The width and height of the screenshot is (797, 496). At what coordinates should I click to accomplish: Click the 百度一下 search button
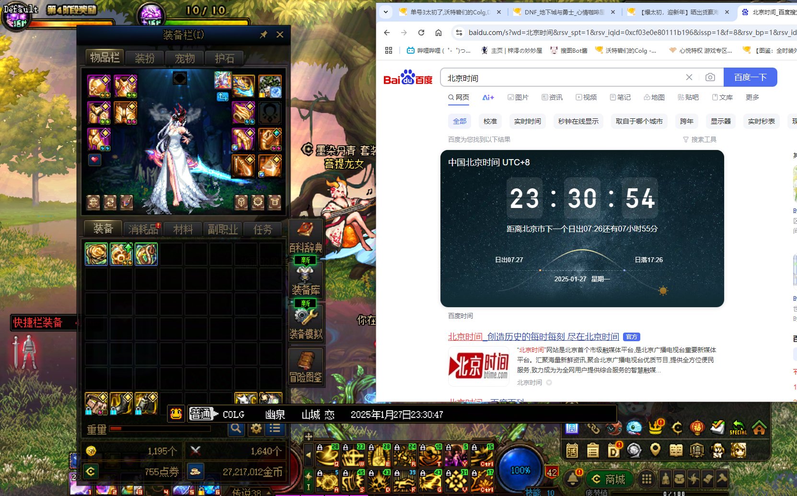(x=750, y=77)
